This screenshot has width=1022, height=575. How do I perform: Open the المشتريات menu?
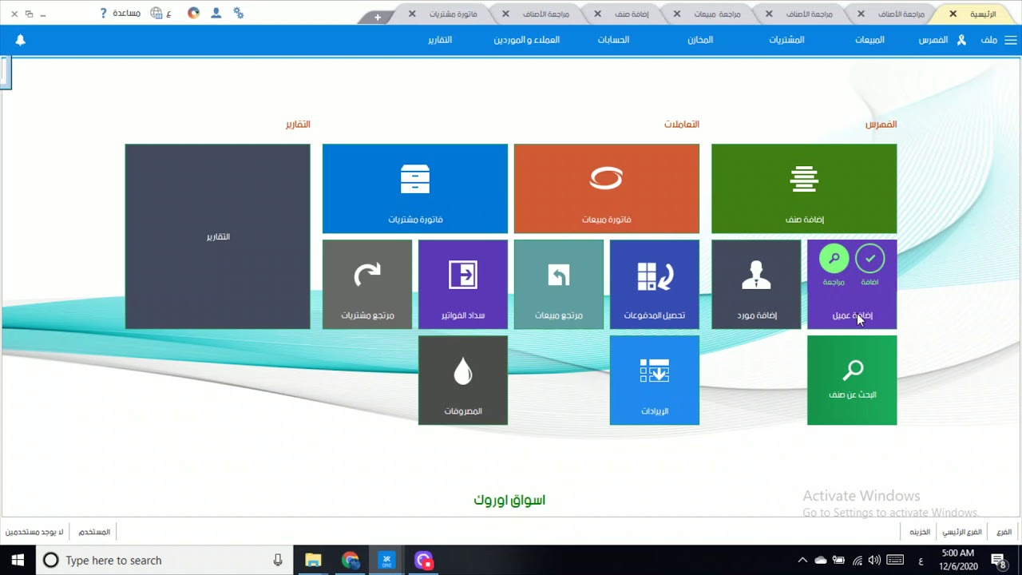pos(786,40)
